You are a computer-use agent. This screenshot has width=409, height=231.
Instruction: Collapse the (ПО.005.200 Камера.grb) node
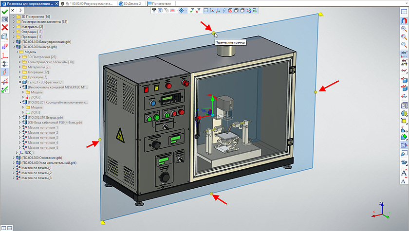13,47
